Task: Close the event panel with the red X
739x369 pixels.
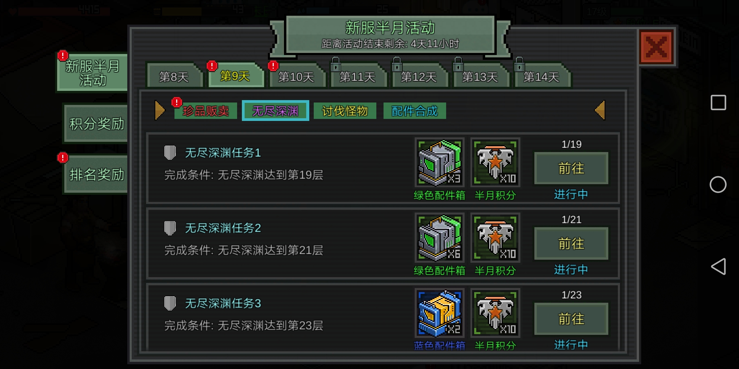Action: click(x=657, y=47)
